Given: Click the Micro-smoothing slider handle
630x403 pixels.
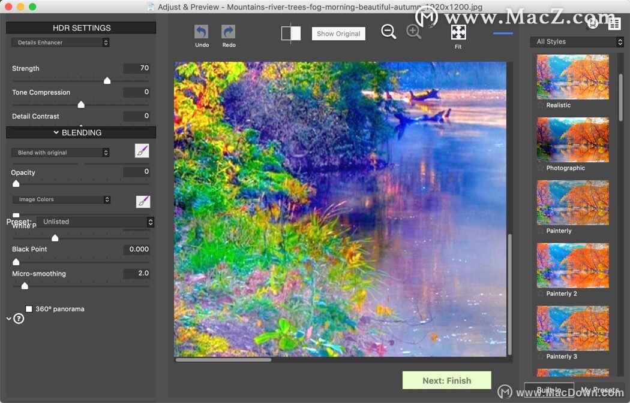Looking at the screenshot, I should coord(25,286).
